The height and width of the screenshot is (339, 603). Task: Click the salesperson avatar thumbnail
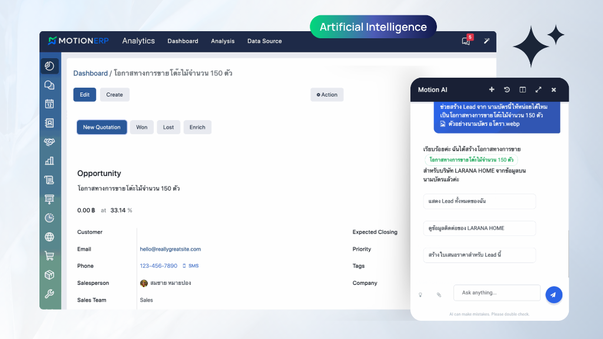(144, 283)
